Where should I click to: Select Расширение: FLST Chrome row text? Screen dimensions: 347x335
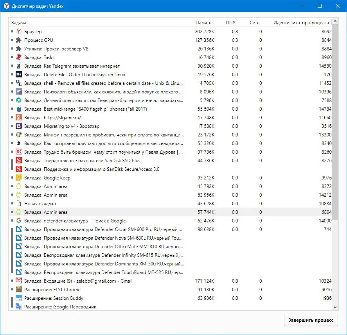pyautogui.click(x=52, y=290)
